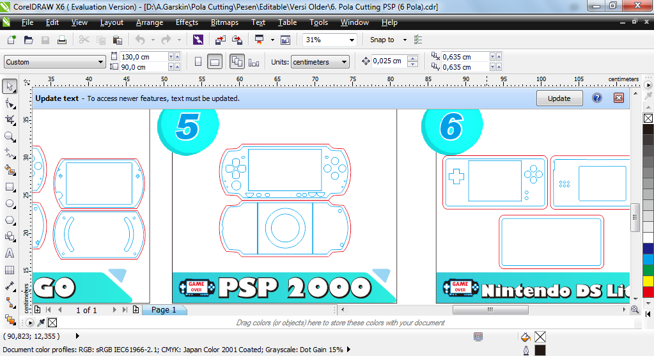Click the Export icon
Screen dimensions: 654x356
237,40
